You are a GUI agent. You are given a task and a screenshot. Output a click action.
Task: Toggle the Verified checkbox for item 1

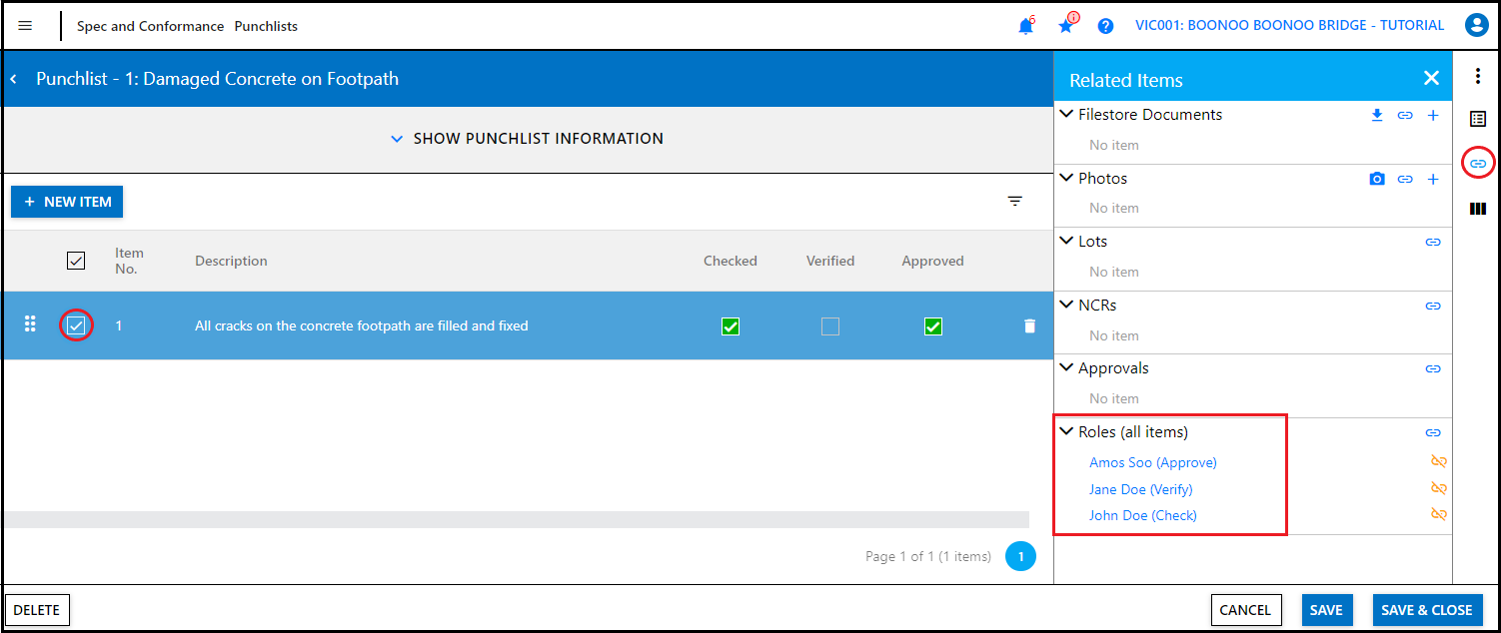coord(830,326)
